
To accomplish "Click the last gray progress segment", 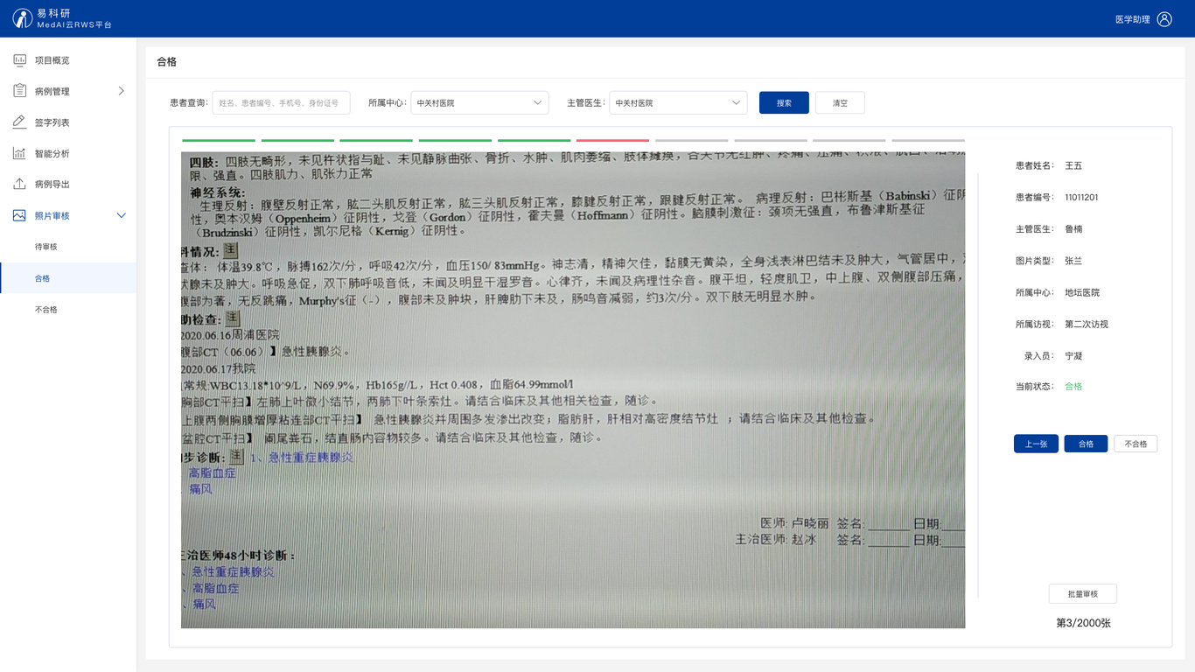I will 928,140.
